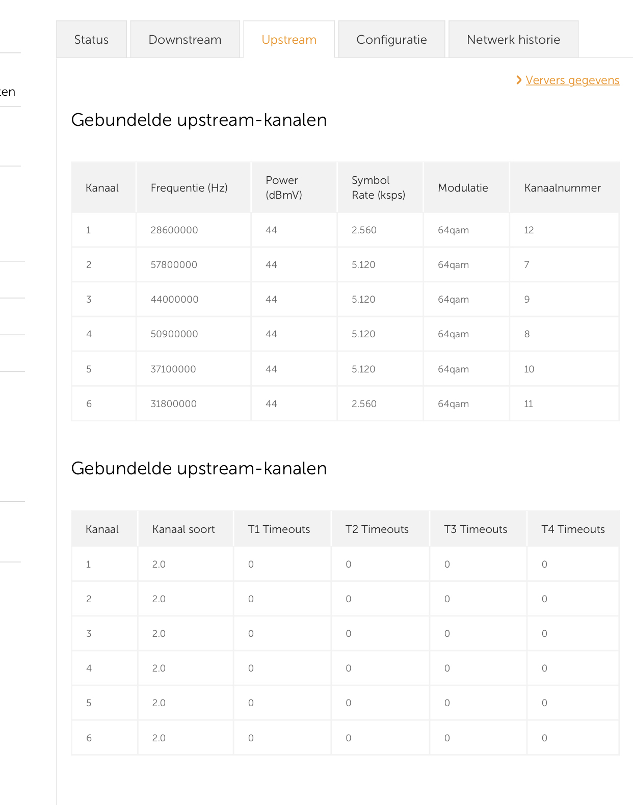
Task: Click the frequency 44000000 cell
Action: (x=174, y=300)
